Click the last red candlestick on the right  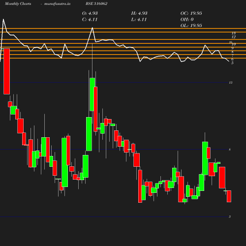tap(229, 196)
